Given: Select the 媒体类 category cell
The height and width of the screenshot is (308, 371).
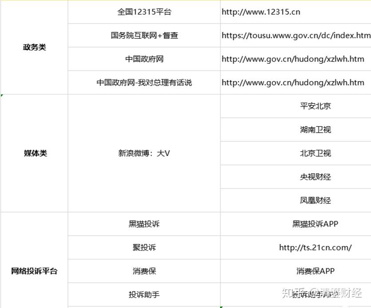Looking at the screenshot, I should (x=34, y=153).
